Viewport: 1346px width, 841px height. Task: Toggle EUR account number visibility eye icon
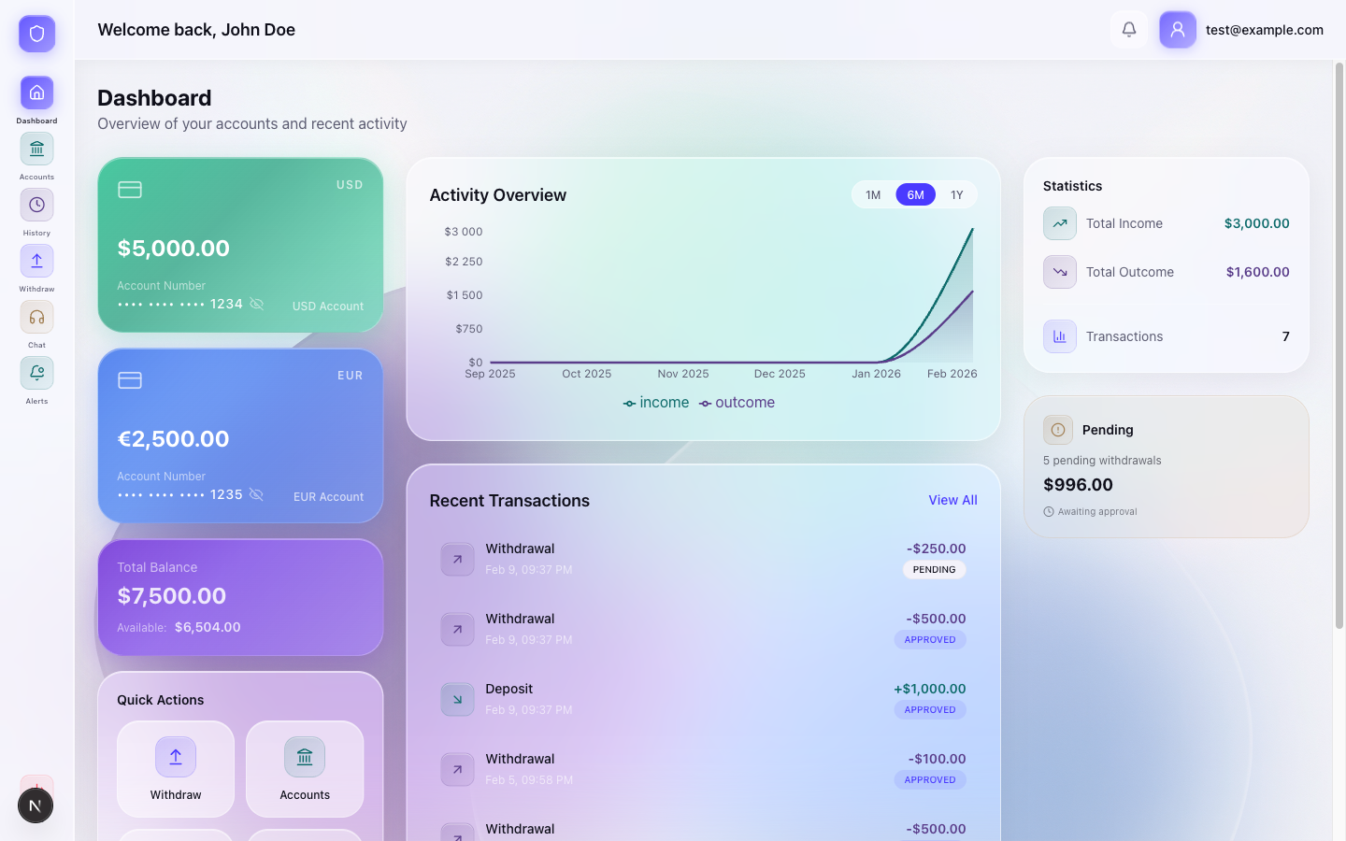(256, 494)
